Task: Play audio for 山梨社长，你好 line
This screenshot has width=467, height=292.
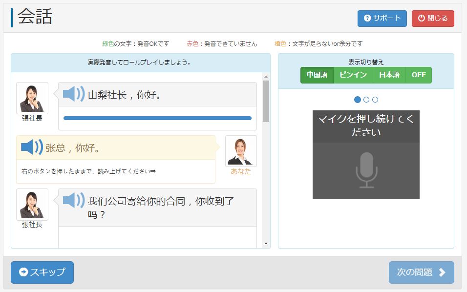Action: click(74, 94)
